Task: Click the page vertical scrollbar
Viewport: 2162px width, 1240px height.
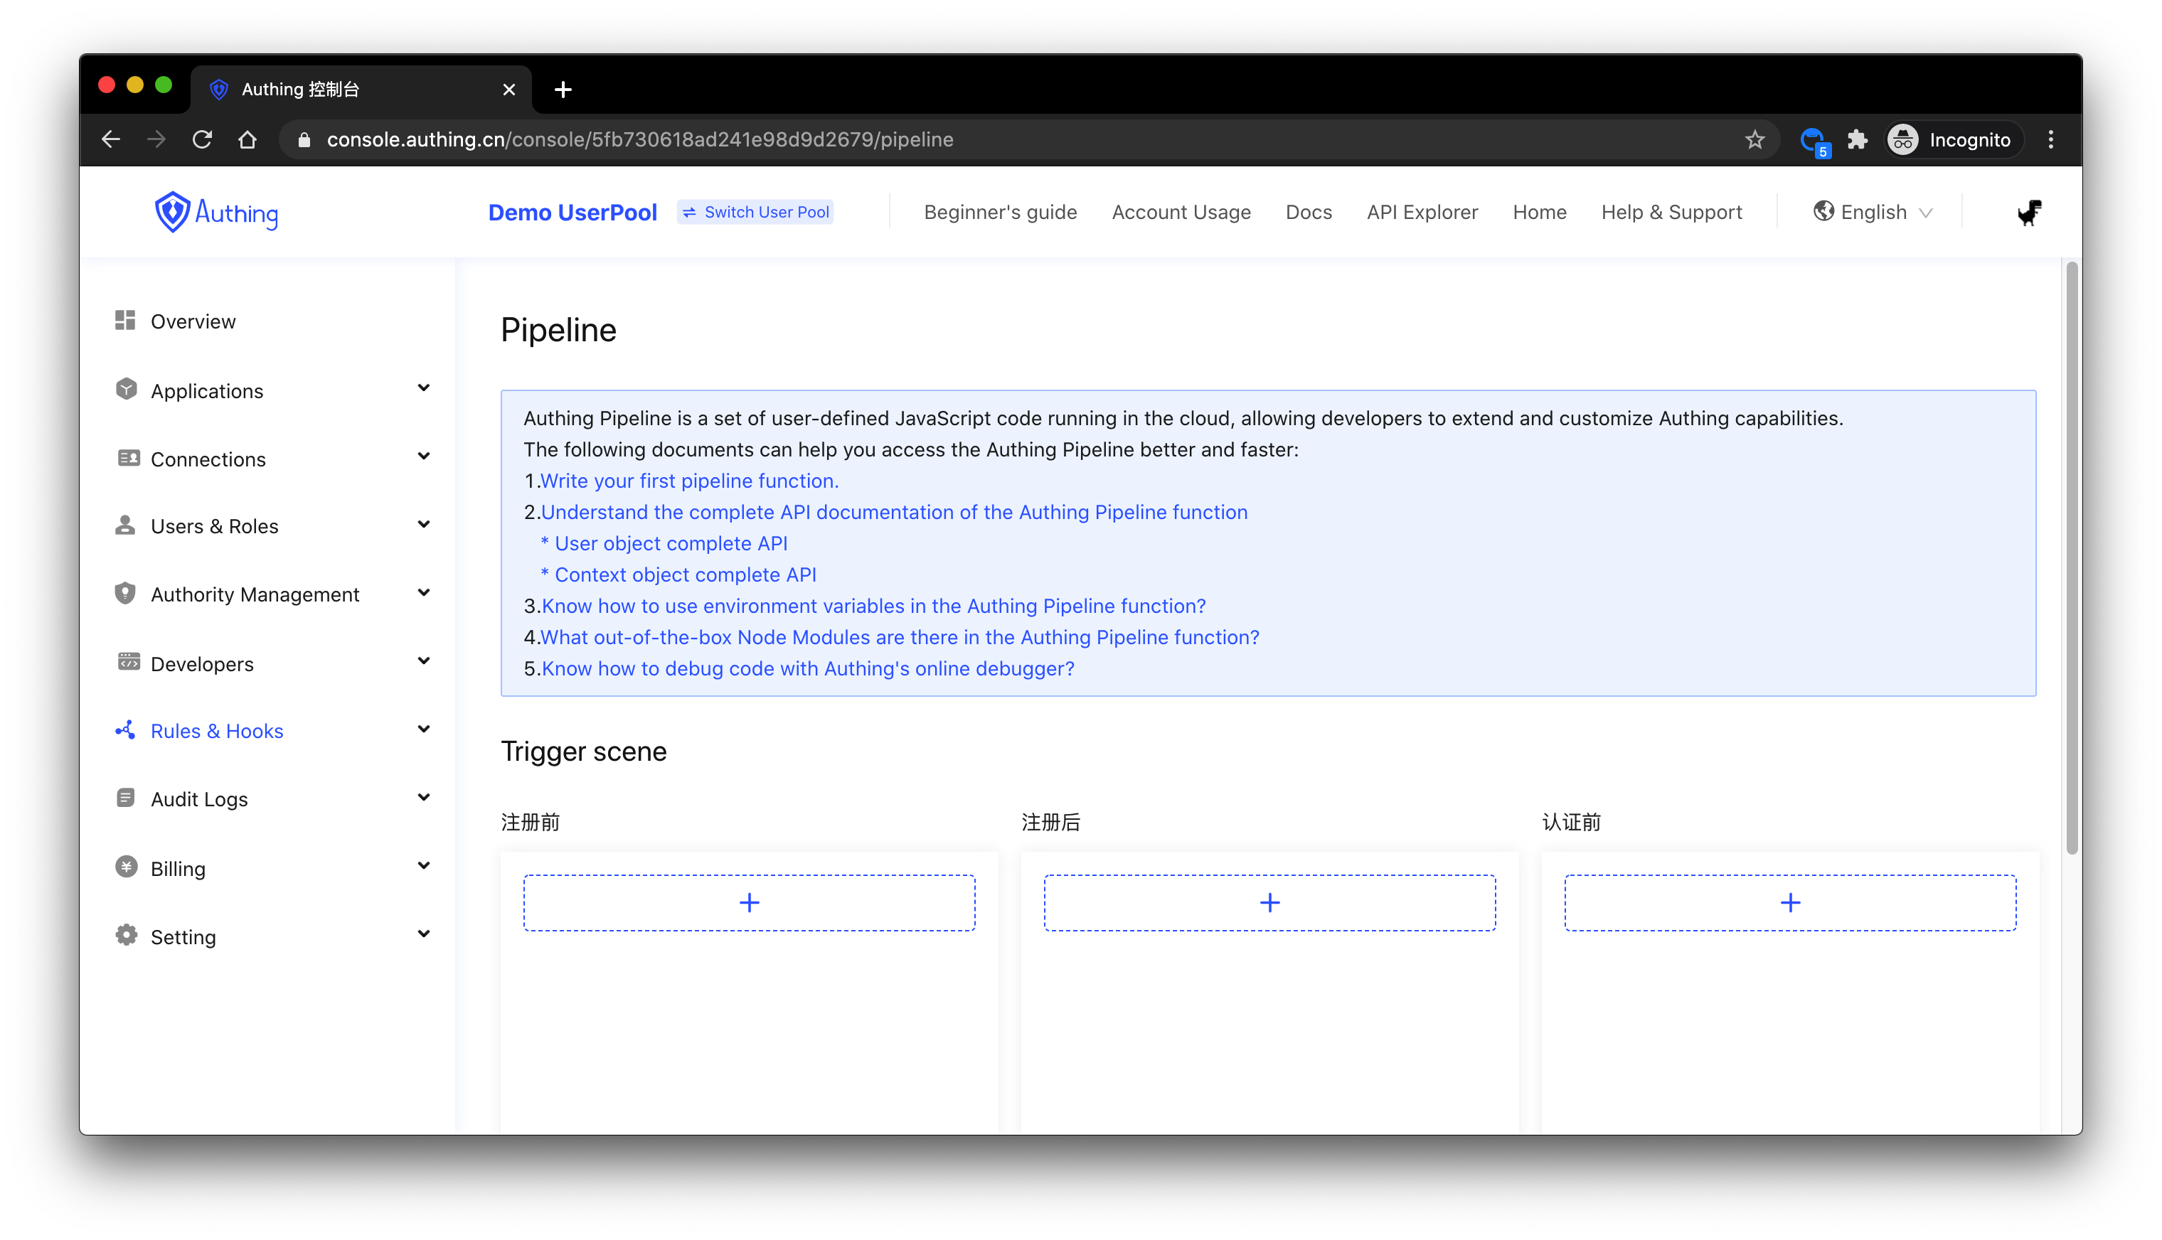Action: 2072,558
